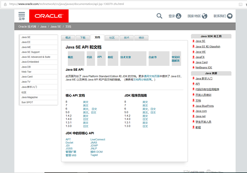Click the reader view icon in address bar
This screenshot has width=247, height=173.
coord(240,4)
